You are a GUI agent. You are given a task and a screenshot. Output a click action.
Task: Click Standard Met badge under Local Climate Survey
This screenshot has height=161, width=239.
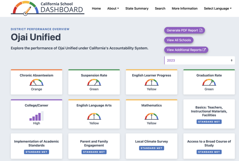pos(152,148)
